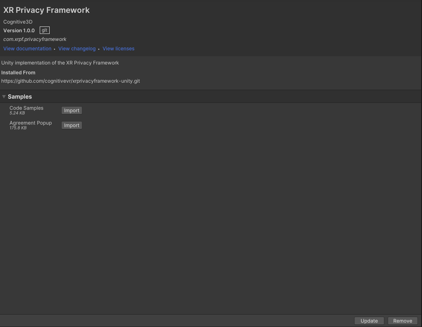This screenshot has height=327, width=422.
Task: Click the Unity implementation description text
Action: click(x=60, y=63)
